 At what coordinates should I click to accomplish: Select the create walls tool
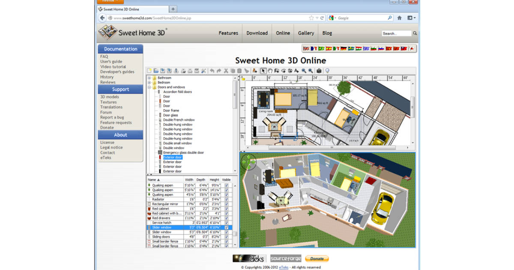[277, 71]
